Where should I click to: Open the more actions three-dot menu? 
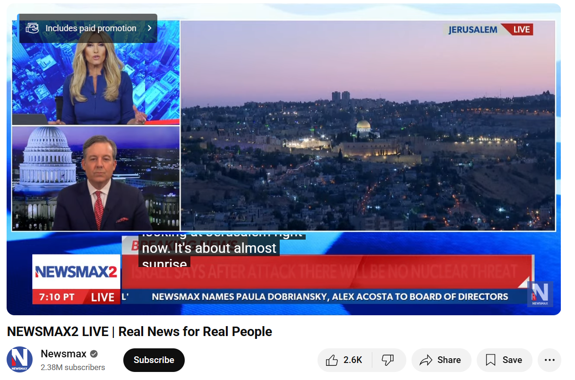coord(549,360)
